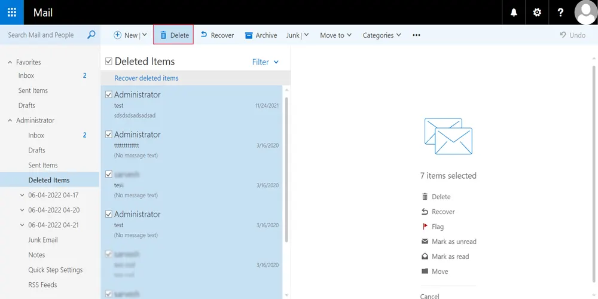598x299 pixels.
Task: Uncheck the select-all Deleted Items checkbox
Action: click(x=108, y=61)
